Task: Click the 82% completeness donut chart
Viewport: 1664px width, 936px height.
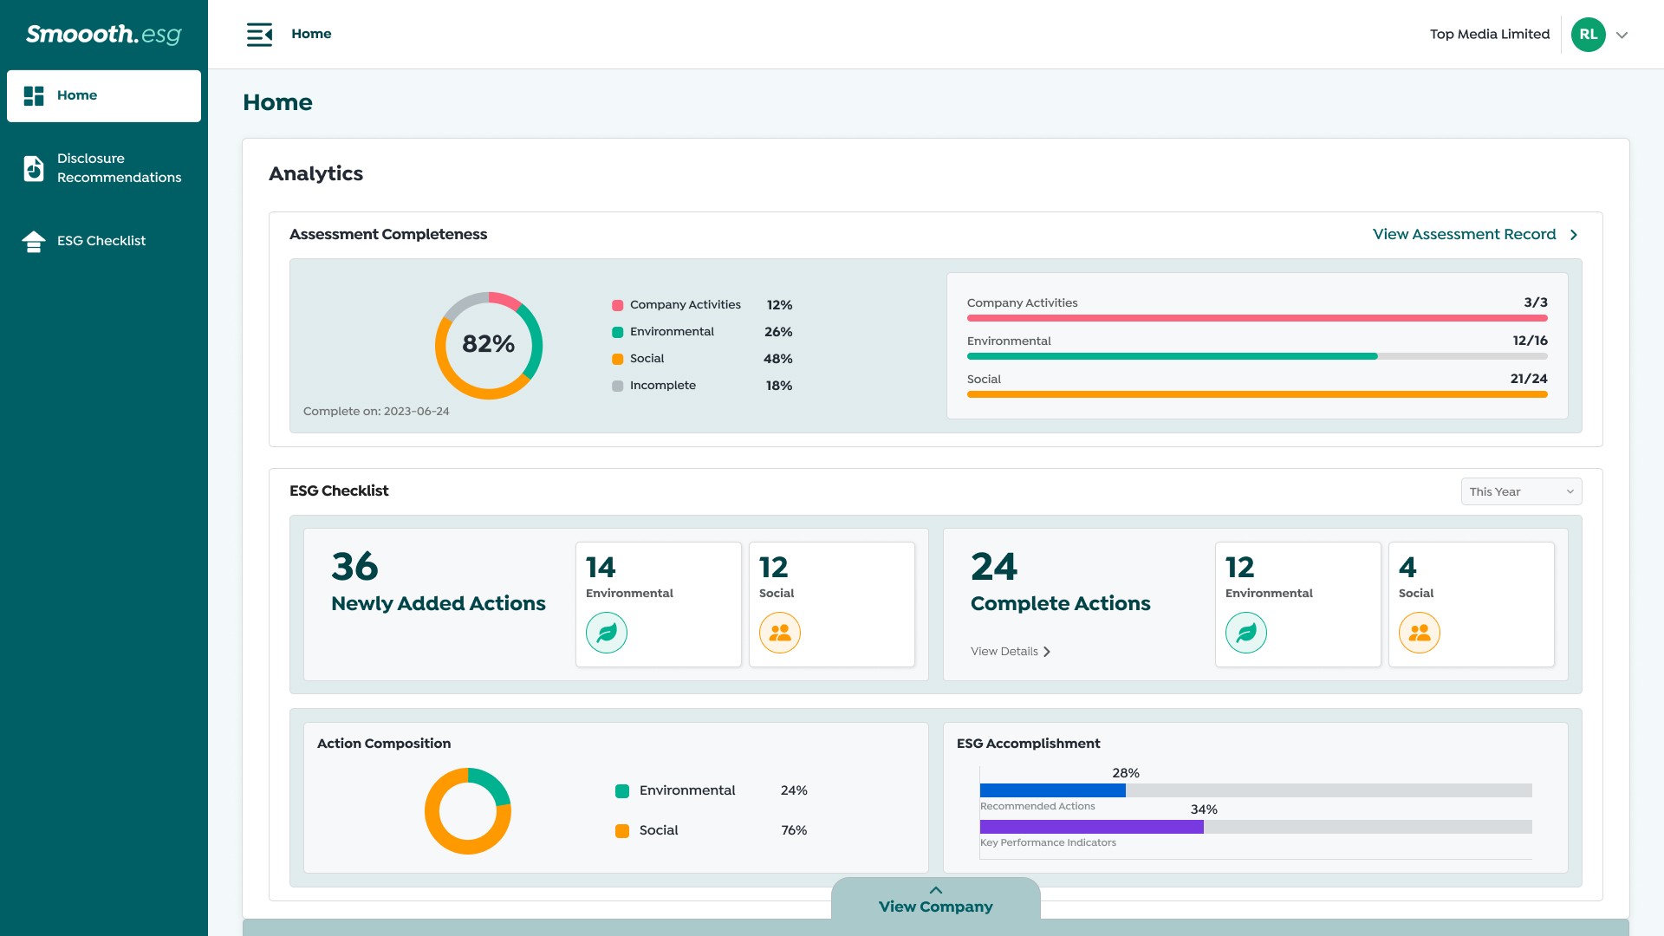Action: coord(489,345)
